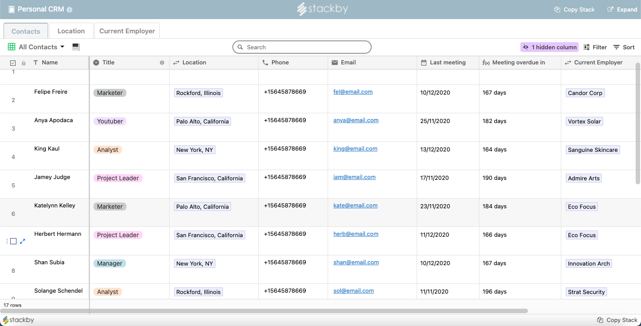Switch to the Location tab
Screen dimensions: 641x326
tap(71, 31)
